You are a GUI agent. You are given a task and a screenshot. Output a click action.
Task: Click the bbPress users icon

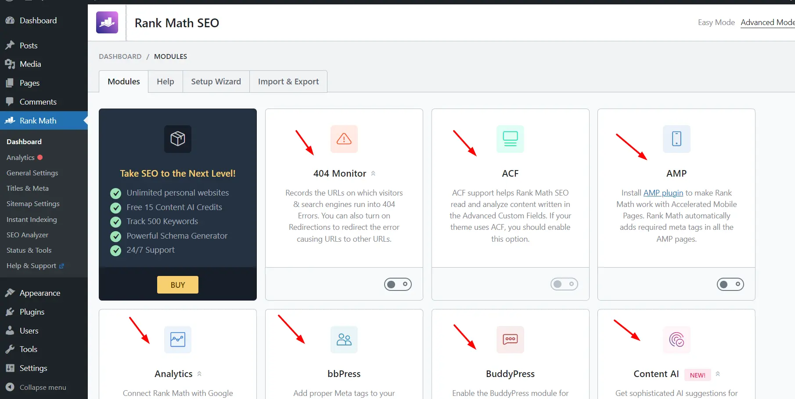click(344, 340)
